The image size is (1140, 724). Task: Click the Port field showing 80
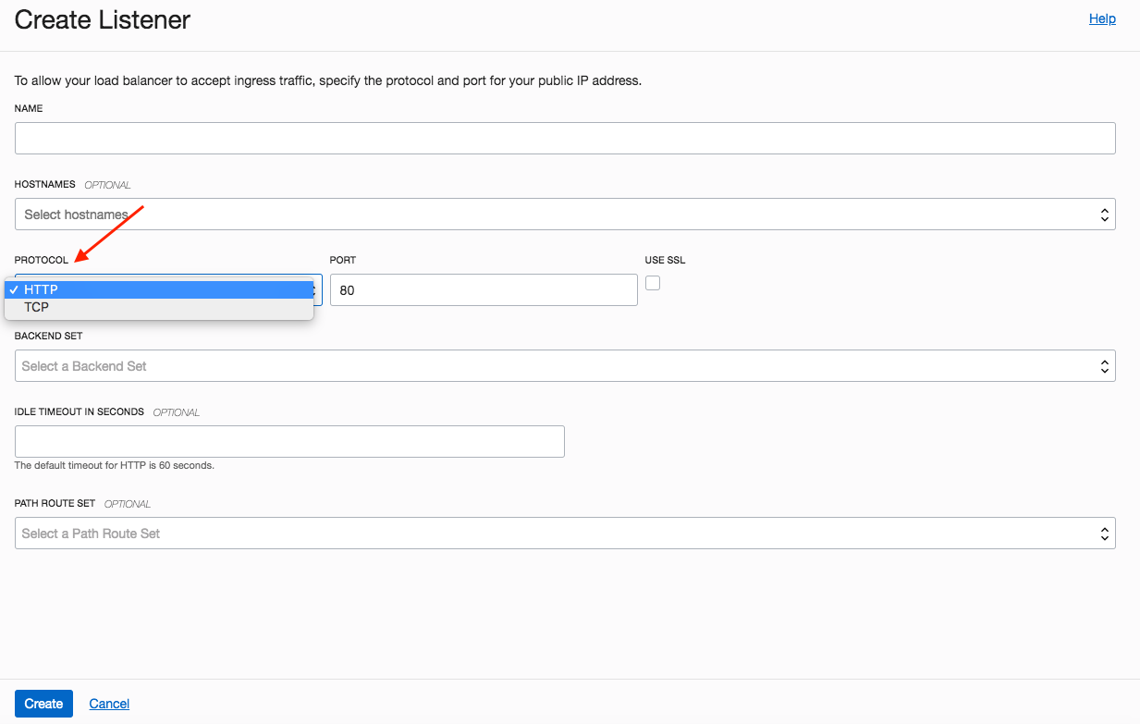tap(484, 290)
